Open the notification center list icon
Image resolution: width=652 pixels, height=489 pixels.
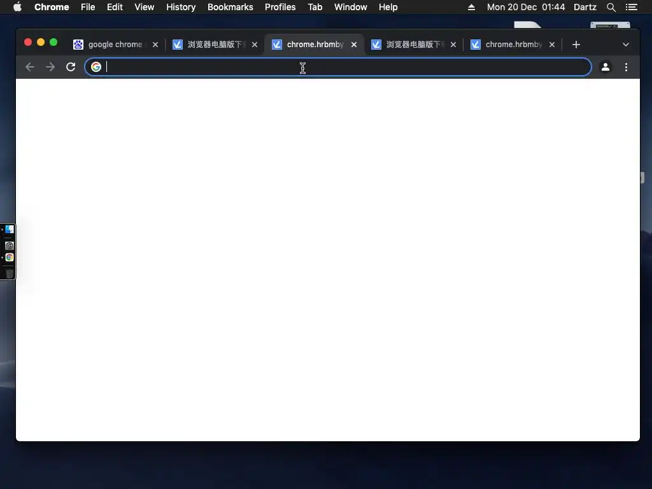(632, 7)
